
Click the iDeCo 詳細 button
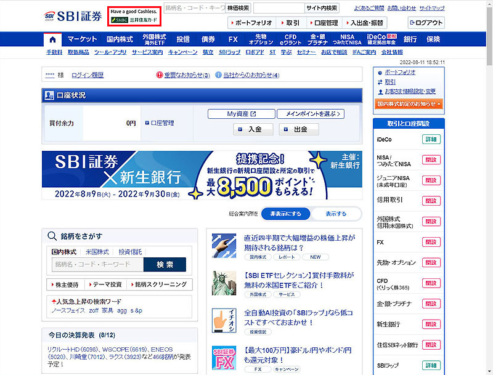coord(431,139)
